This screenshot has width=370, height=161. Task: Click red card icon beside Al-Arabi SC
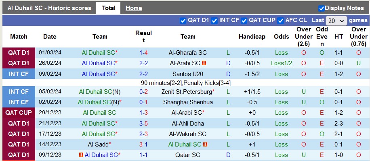pos(204,63)
